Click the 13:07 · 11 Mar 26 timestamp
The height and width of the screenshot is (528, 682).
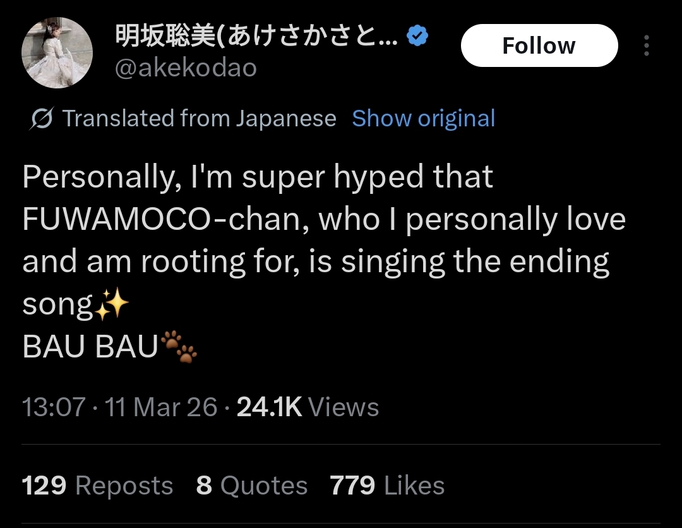click(x=119, y=407)
